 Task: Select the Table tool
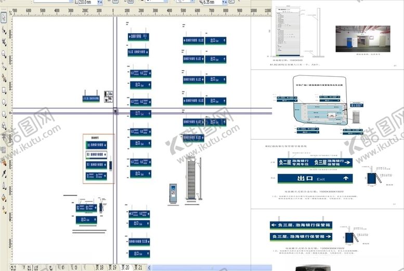pos(4,150)
